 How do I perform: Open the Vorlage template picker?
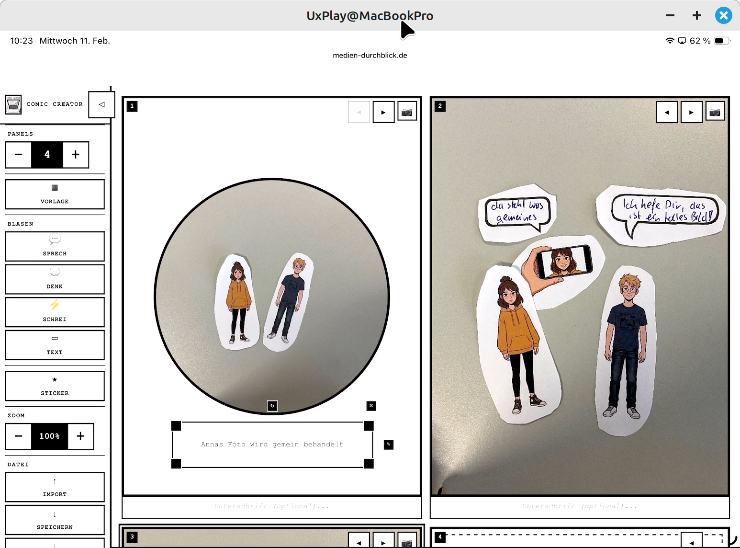pyautogui.click(x=55, y=194)
